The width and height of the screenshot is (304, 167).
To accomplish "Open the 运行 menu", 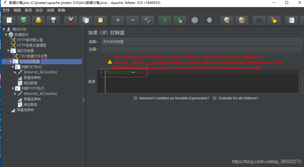I will coord(39,10).
